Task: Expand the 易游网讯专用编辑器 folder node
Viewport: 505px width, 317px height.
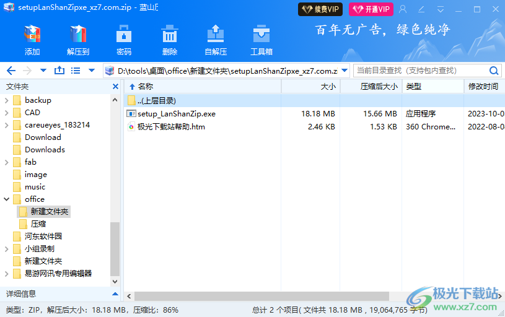Action: (x=6, y=274)
